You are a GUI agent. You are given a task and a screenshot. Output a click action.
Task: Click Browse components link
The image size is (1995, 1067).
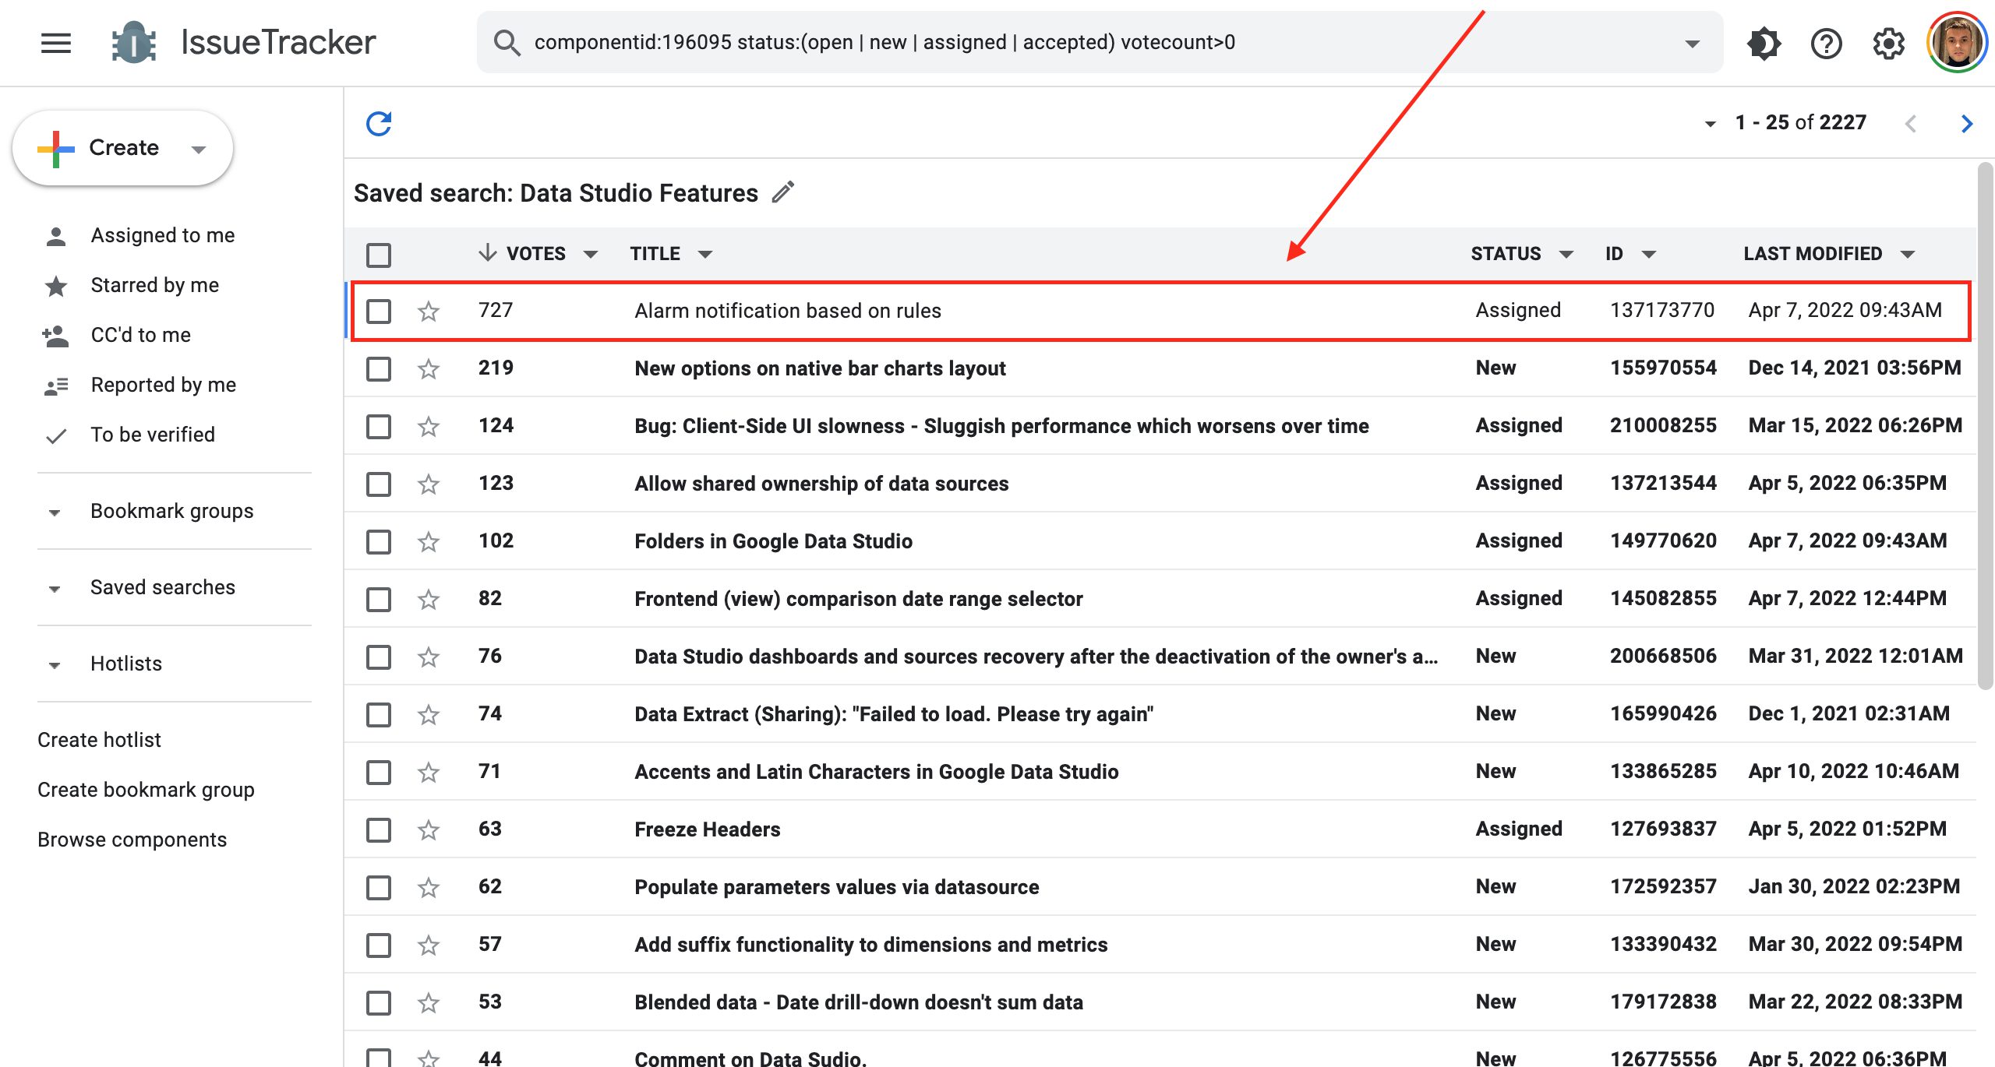tap(132, 840)
